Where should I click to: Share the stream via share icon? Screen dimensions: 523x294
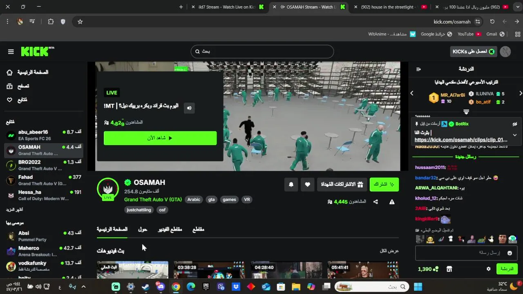pos(375,202)
